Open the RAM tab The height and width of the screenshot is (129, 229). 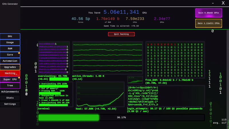coord(10,48)
